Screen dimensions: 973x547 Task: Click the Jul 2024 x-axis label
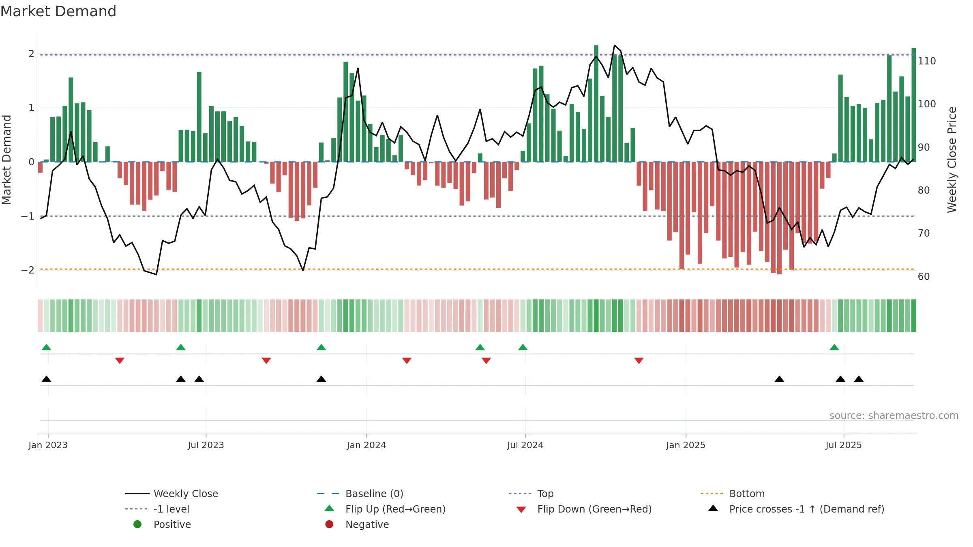point(525,445)
